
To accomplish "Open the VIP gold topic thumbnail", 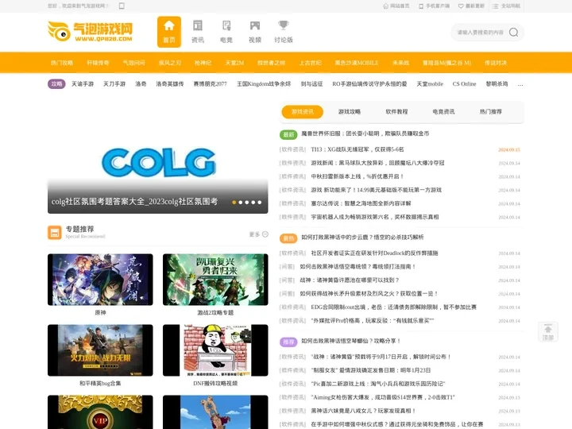I will point(100,412).
